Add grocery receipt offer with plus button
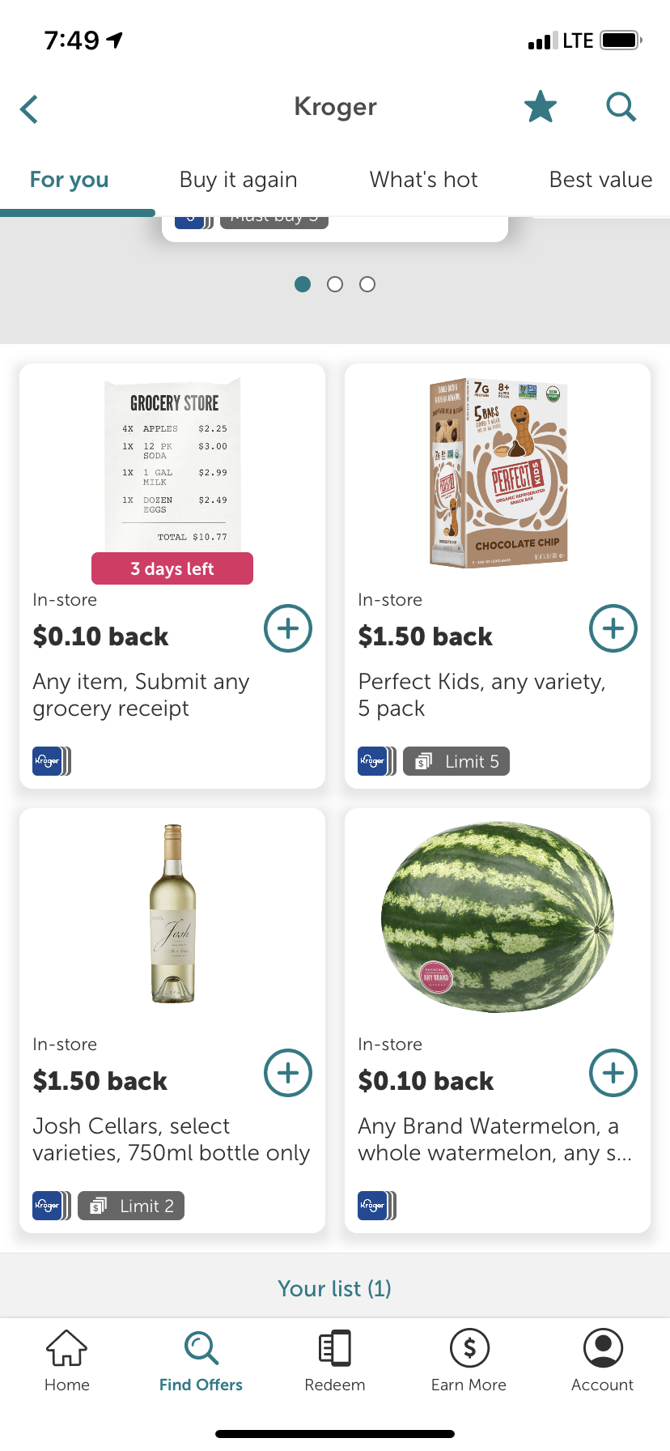The image size is (670, 1451). 288,628
